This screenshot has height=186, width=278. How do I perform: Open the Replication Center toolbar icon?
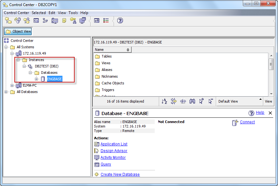18,20
